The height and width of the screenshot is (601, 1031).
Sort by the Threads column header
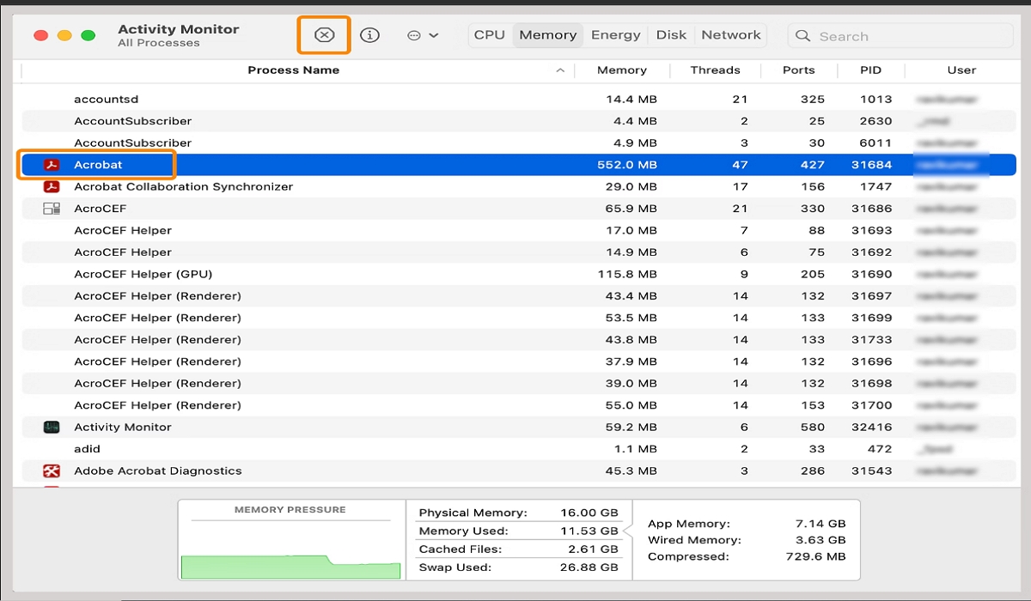[715, 70]
